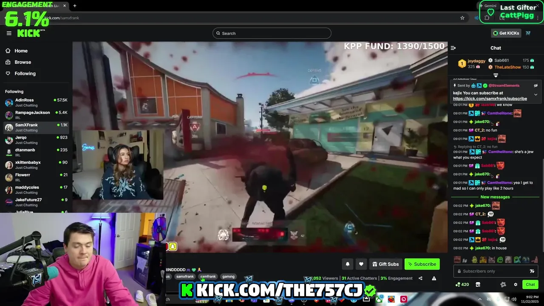544x306 pixels.
Task: Click joydaggy in the gift leaderboard
Action: tap(476, 61)
